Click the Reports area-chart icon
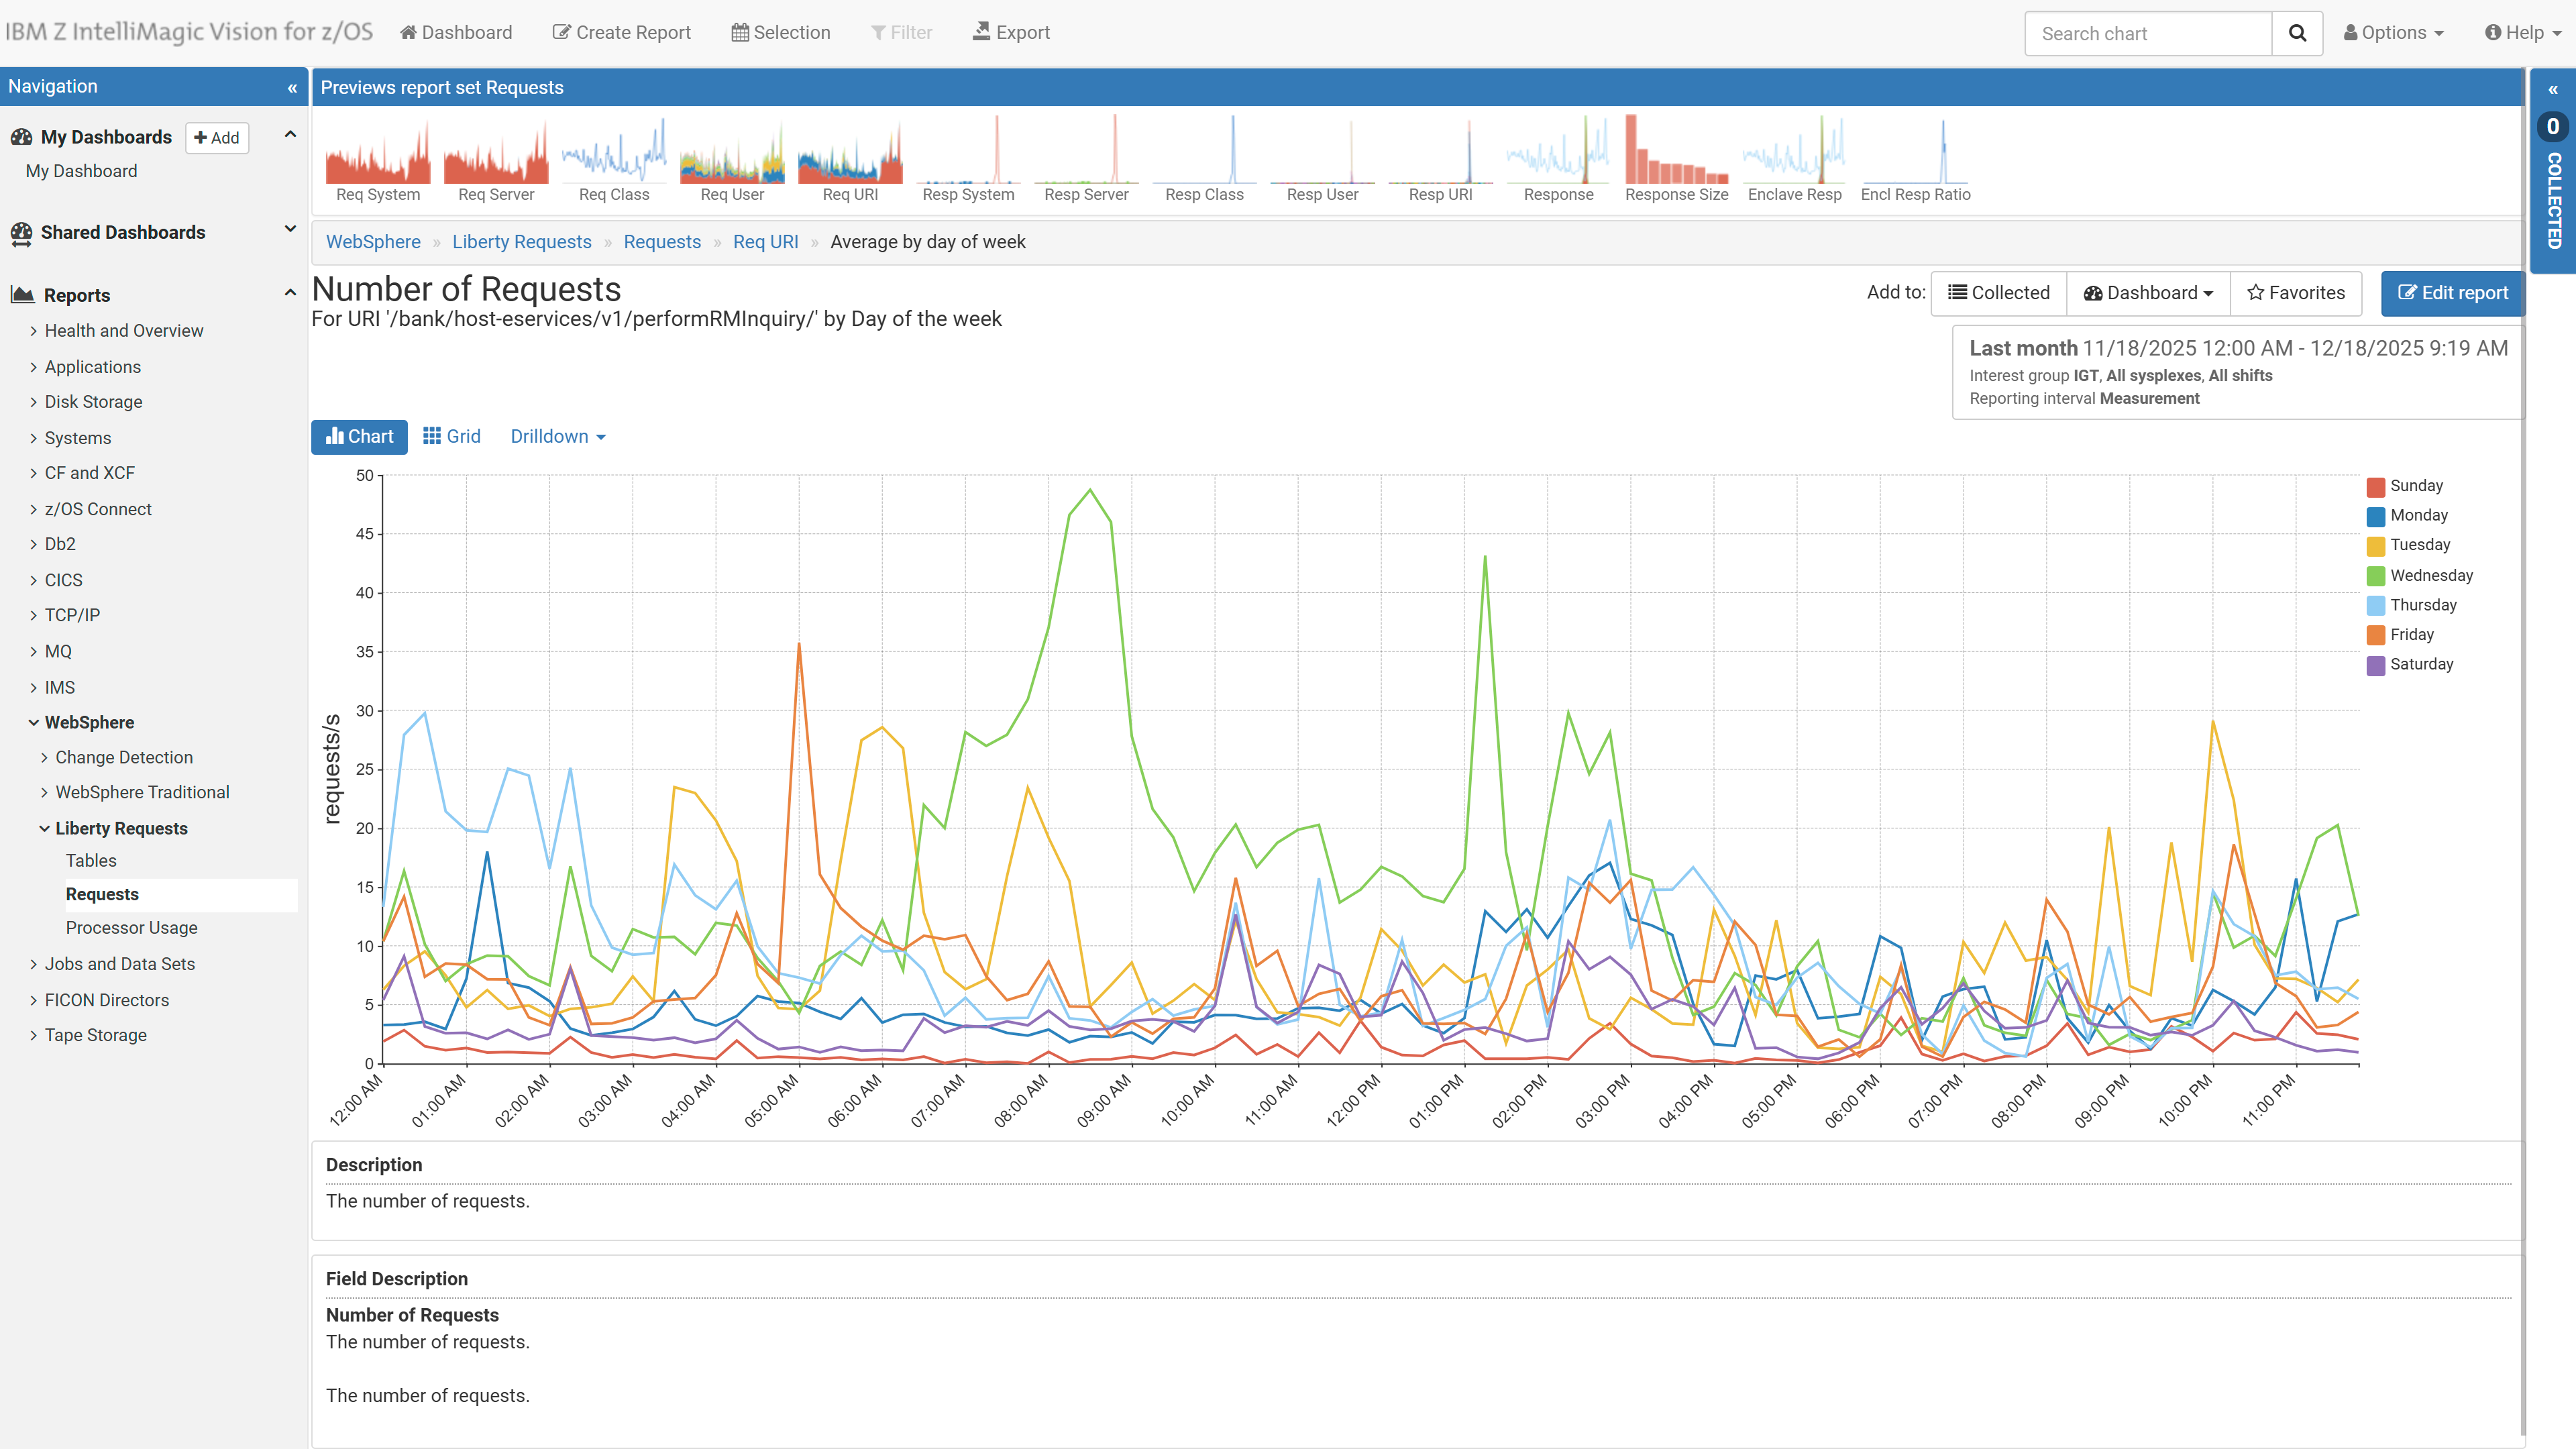 (22, 295)
